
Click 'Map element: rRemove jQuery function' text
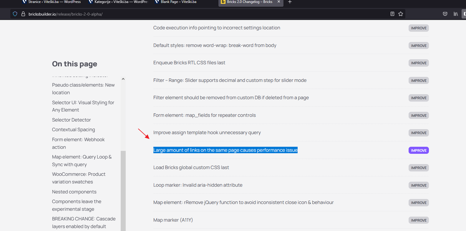(x=243, y=202)
